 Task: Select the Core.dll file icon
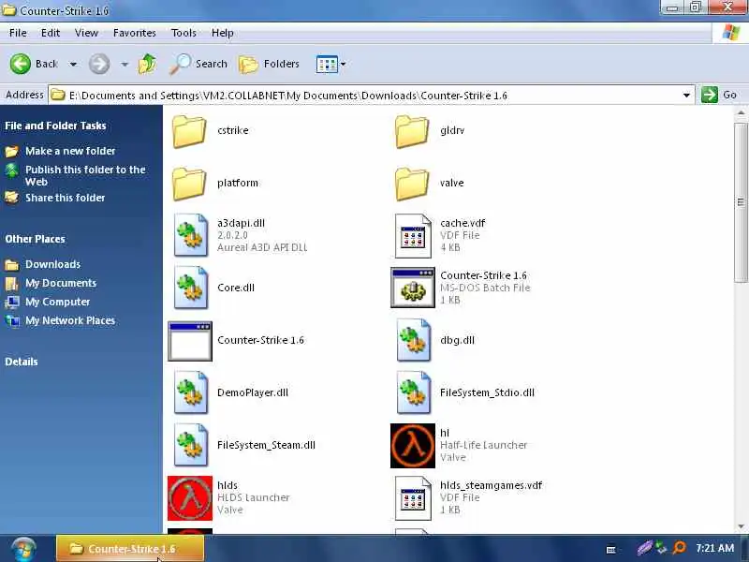[191, 288]
